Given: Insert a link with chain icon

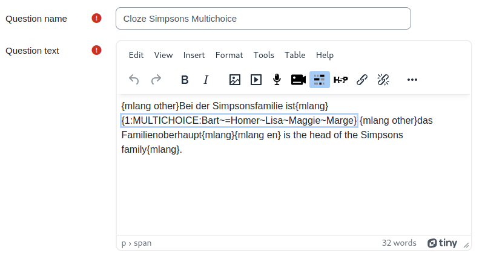Looking at the screenshot, I should [x=362, y=80].
